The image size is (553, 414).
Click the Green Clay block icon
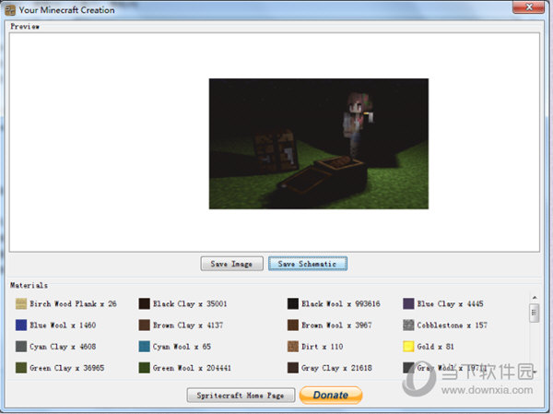click(x=21, y=368)
